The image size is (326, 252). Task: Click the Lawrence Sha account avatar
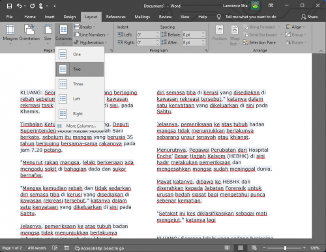[256, 6]
